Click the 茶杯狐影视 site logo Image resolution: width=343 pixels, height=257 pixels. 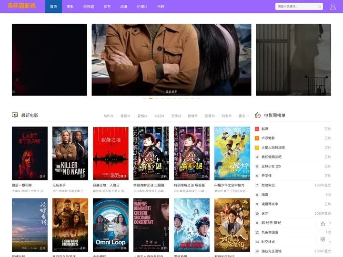[21, 6]
